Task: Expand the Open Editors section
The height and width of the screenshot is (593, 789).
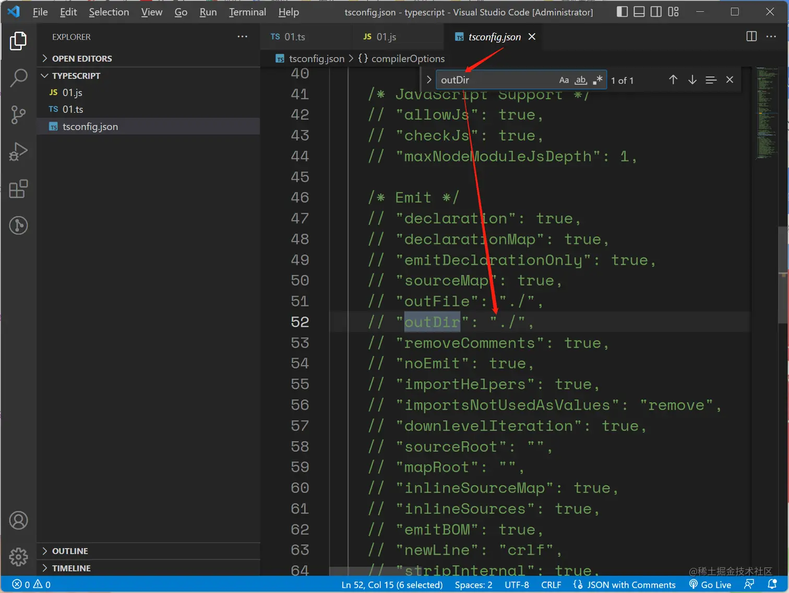Action: (x=148, y=58)
